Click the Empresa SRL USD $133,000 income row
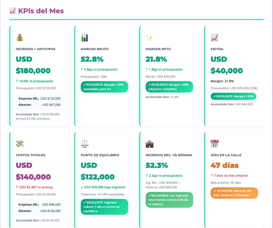This screenshot has width=273, height=228. click(39, 98)
